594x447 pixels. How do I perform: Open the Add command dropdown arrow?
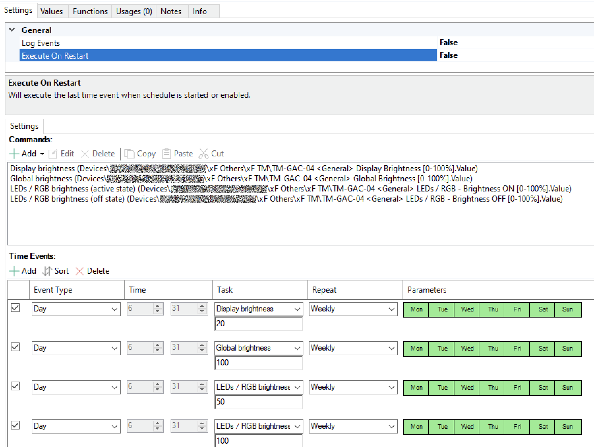tap(42, 154)
